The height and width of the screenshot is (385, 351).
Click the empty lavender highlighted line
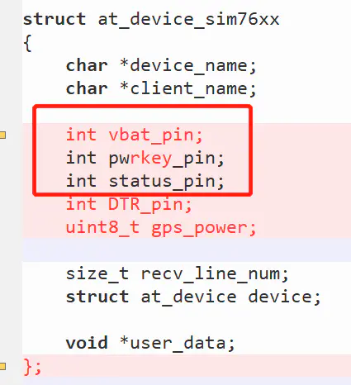[187, 250]
